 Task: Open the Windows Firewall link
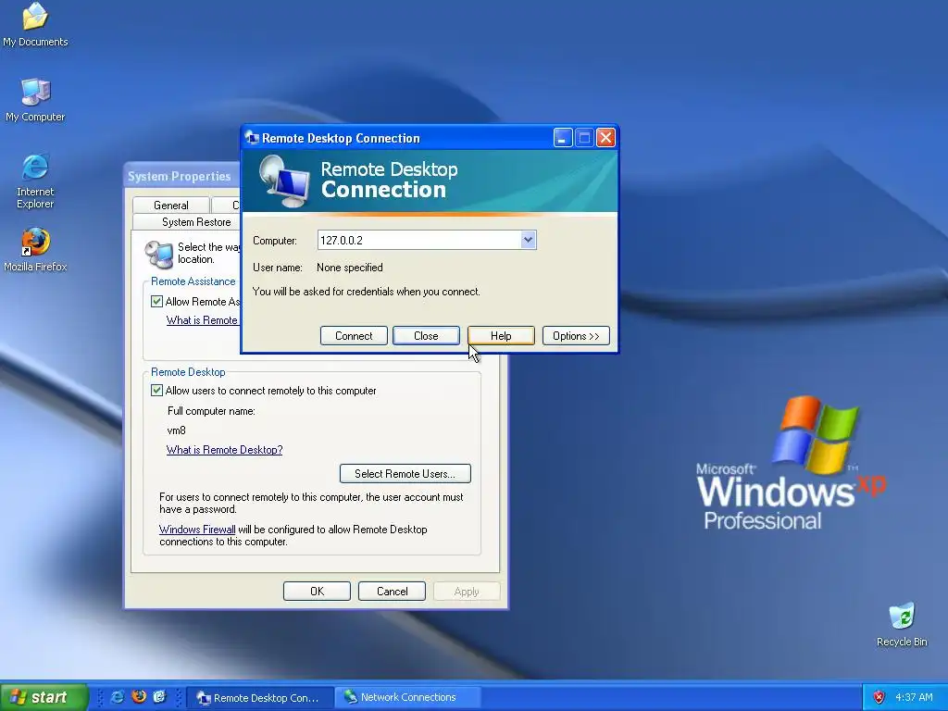point(197,530)
